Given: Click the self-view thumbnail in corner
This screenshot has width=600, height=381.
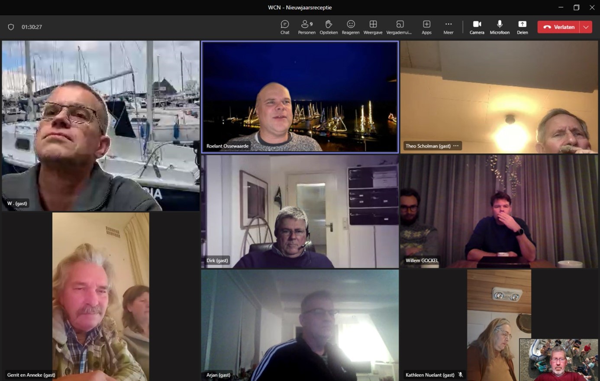Looking at the screenshot, I should [x=558, y=359].
